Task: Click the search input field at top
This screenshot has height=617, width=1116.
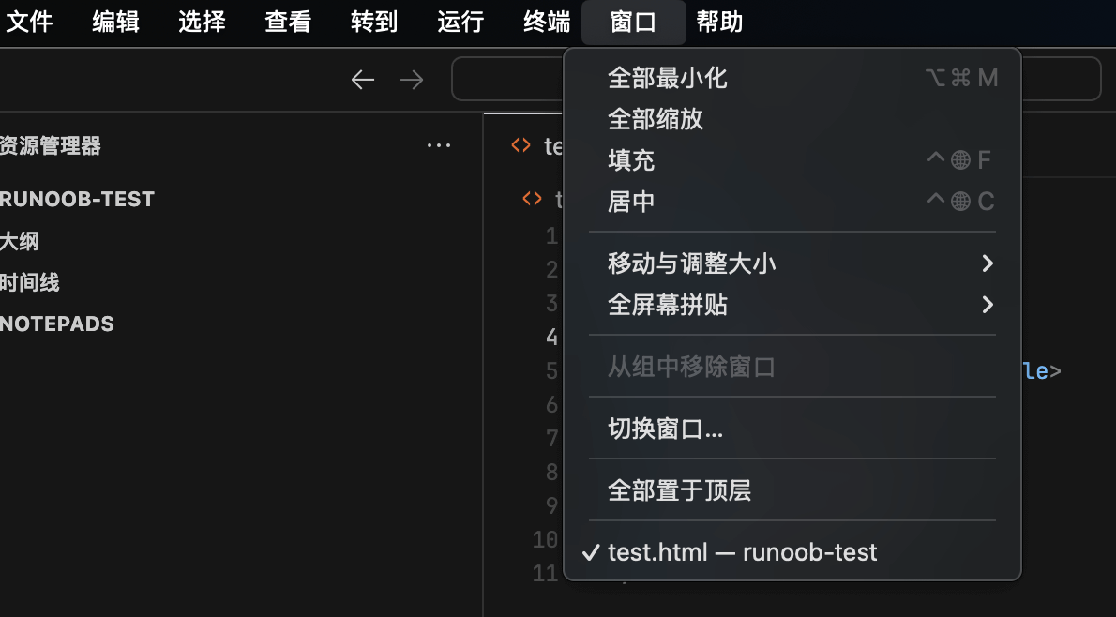Action: 506,79
